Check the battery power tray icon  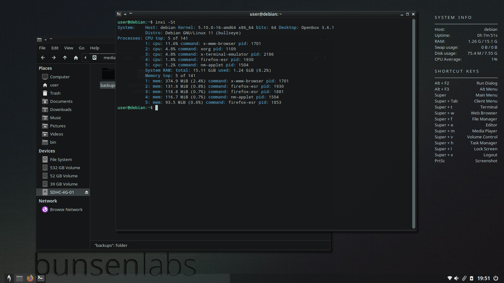click(472, 278)
